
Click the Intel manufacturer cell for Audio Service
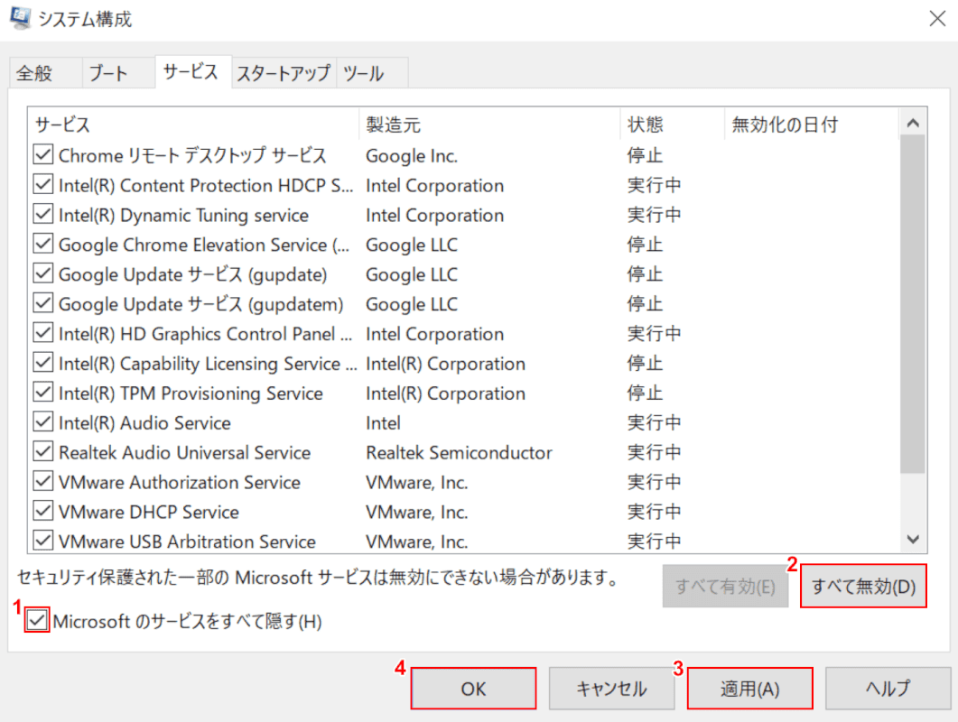click(383, 422)
